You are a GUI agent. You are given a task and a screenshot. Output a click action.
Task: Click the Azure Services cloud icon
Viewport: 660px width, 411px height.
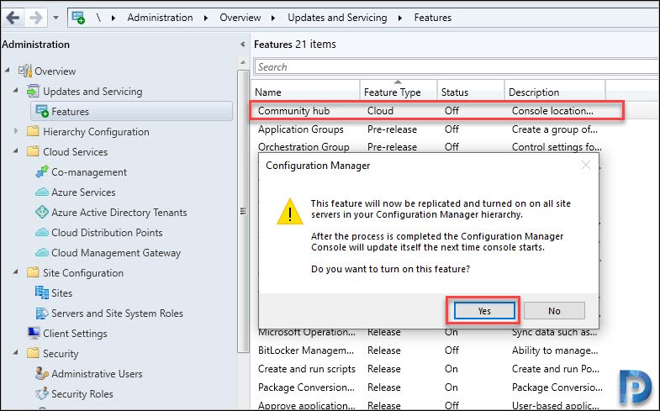[x=42, y=192]
